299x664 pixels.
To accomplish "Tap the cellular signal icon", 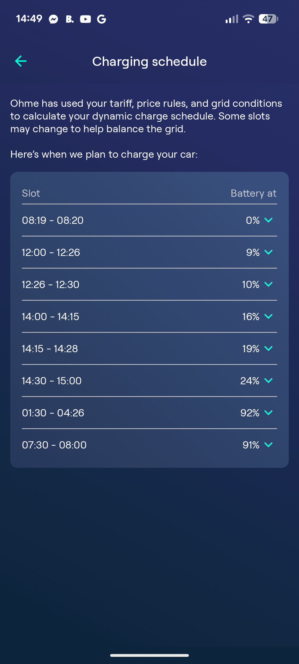I will (x=232, y=19).
